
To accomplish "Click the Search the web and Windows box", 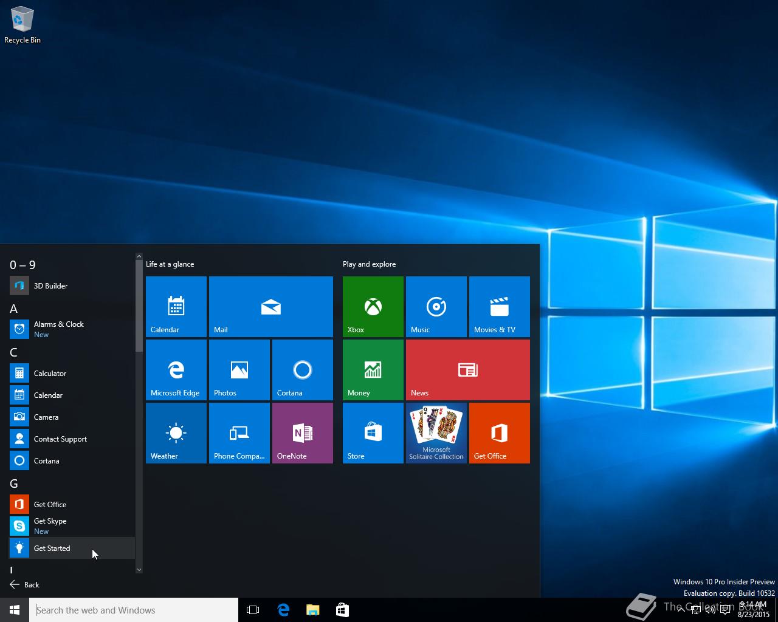I will (134, 610).
